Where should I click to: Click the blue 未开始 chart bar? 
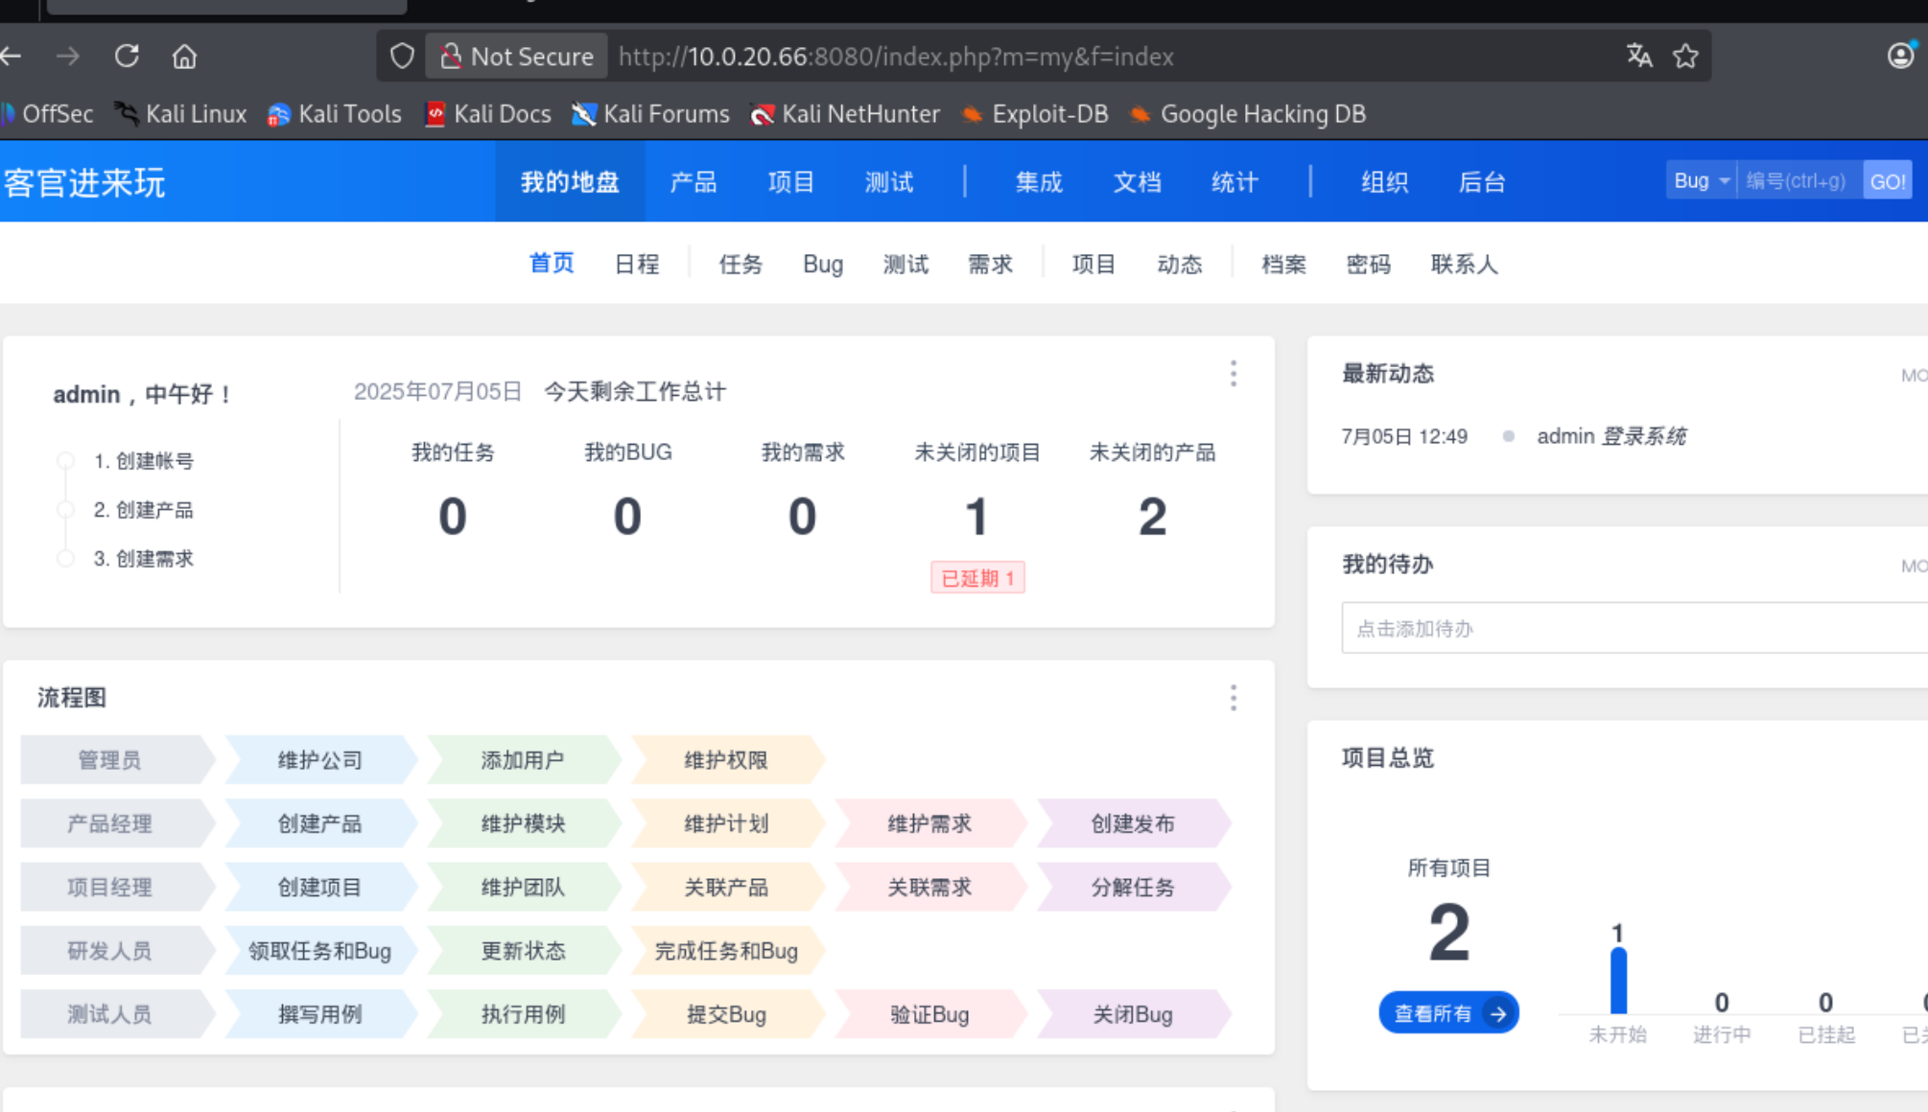1618,981
